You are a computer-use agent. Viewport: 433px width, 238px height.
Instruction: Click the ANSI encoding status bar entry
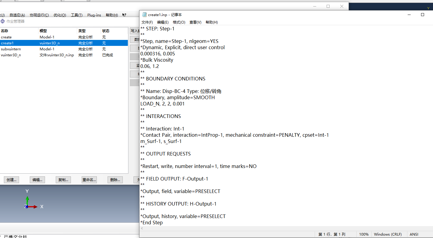[x=414, y=234]
